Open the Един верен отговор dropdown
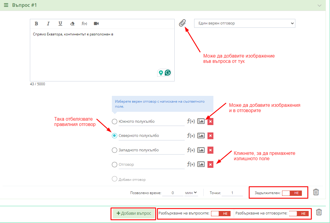Viewport: 330px width, 223px height. [244, 23]
